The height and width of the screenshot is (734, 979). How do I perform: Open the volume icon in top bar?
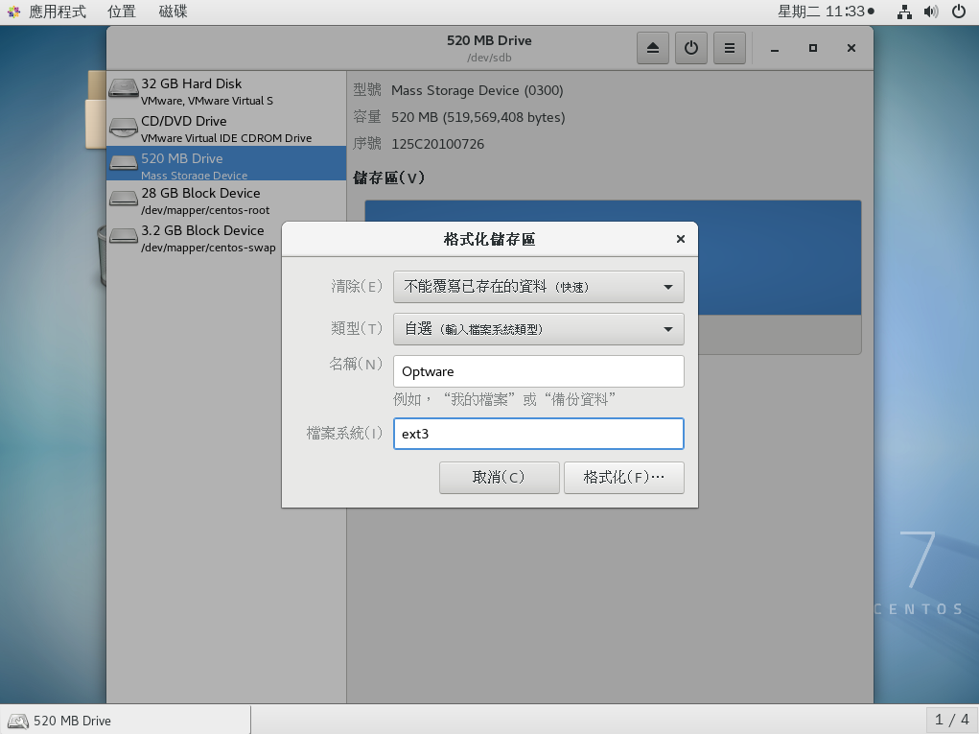coord(930,12)
